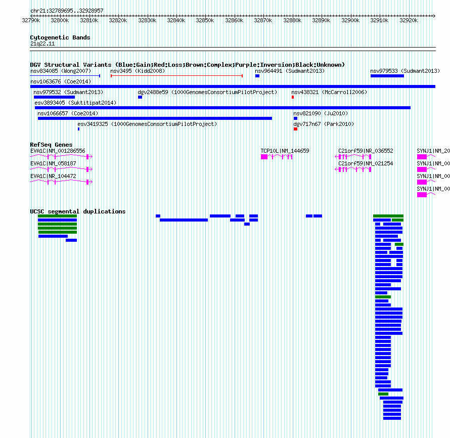Click the red dgv717n67 (Park2010) marker

pyautogui.click(x=296, y=129)
